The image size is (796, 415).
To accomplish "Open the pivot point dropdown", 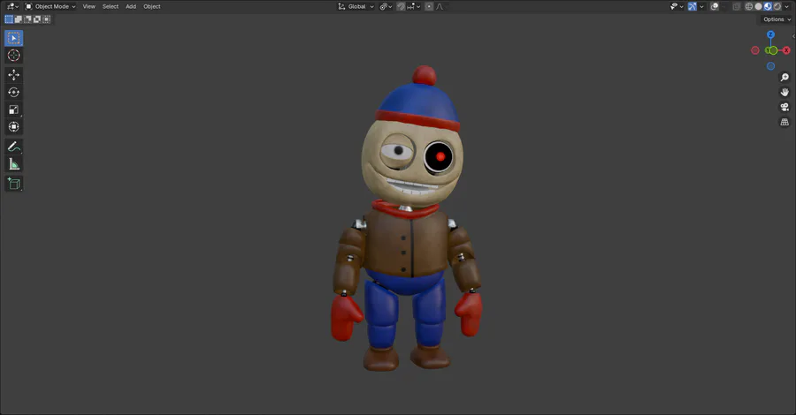I will tap(386, 6).
